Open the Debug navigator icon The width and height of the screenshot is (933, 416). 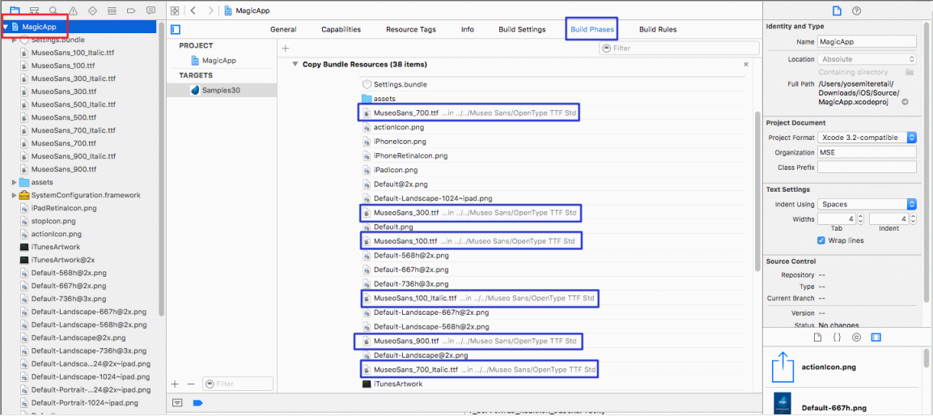click(112, 11)
